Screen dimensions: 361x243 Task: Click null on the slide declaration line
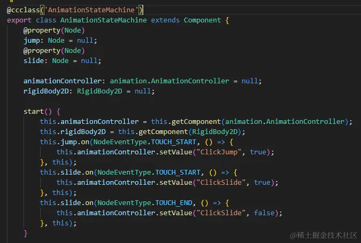pyautogui.click(x=89, y=61)
